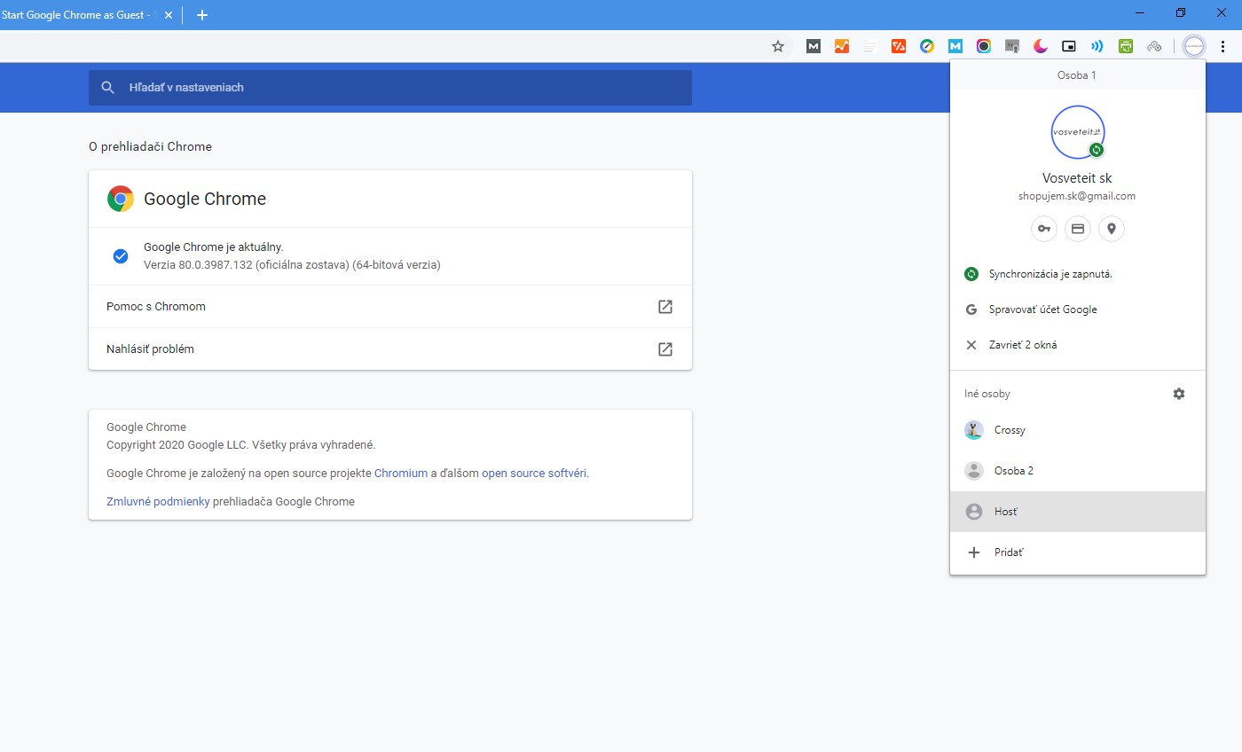
Task: Open external link icon beside Pomoc s Chromom
Action: (665, 307)
